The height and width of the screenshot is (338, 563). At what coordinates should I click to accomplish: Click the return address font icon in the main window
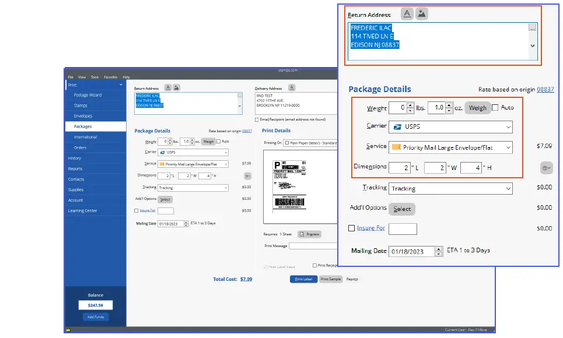click(167, 87)
